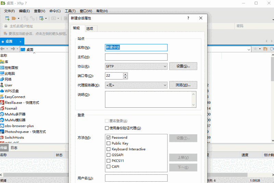
Task: Click the New session toolbar icon
Action: tap(7, 18)
